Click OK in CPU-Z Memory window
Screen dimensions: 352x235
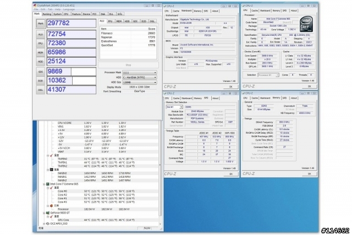click(309, 174)
